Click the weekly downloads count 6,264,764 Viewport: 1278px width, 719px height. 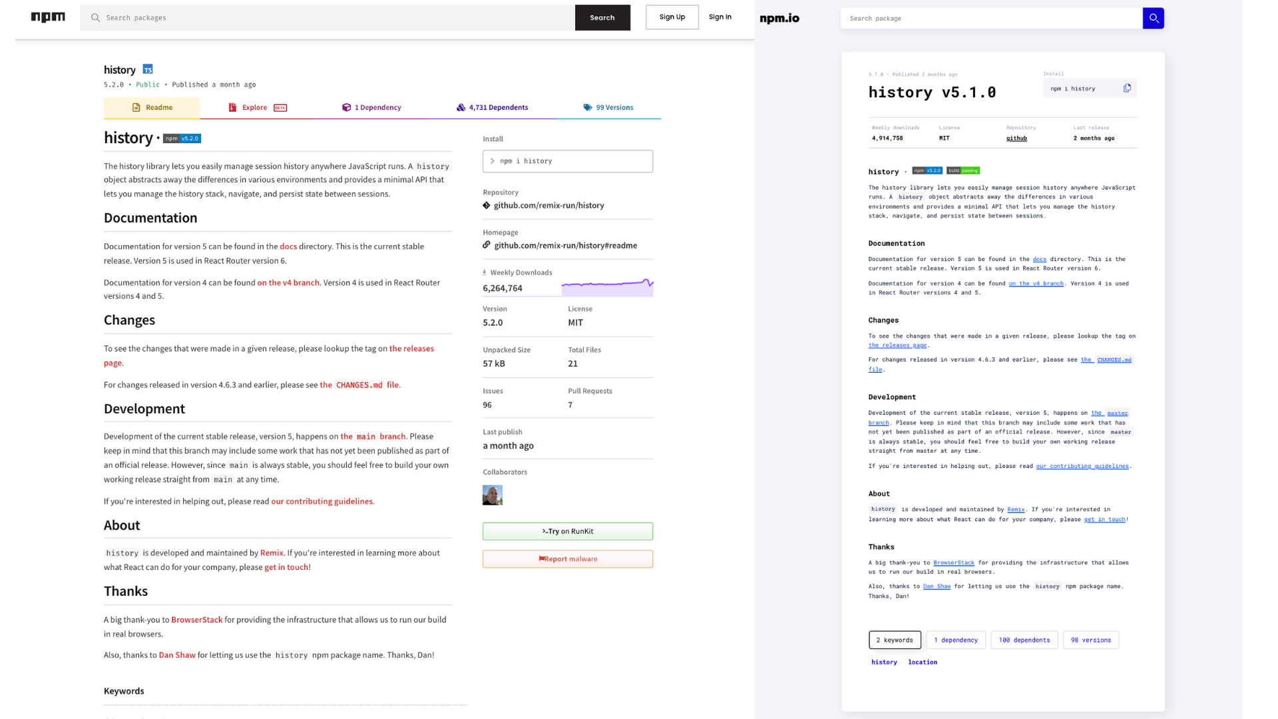(503, 288)
